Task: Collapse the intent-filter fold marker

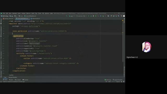Action: pos(8,56)
